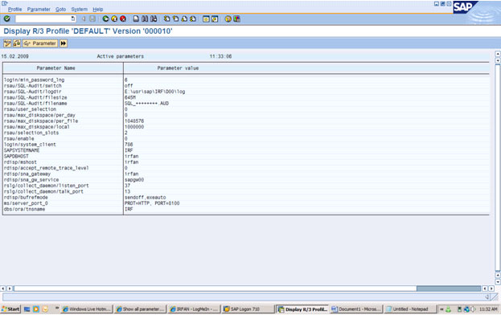Image resolution: width=501 pixels, height=315 pixels.
Task: Click the Generate Shortcut icon
Action: click(215, 18)
